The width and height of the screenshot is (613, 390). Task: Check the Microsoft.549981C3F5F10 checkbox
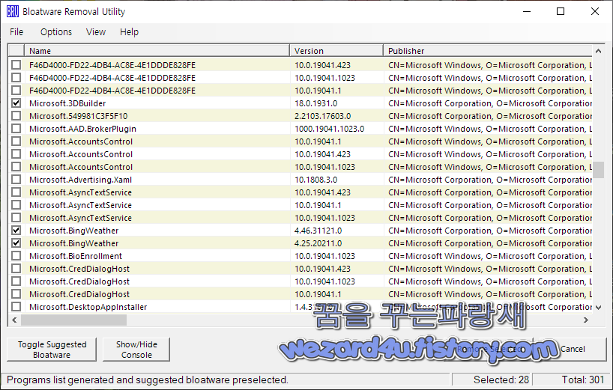pos(16,116)
